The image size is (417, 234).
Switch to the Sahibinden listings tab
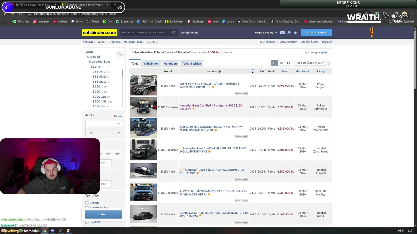click(151, 63)
